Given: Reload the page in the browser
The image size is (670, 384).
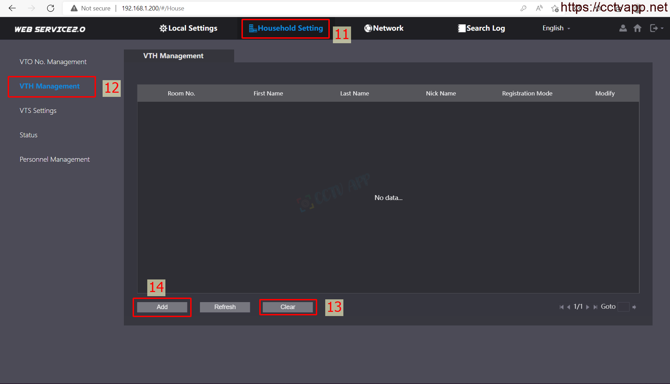Looking at the screenshot, I should pos(51,8).
